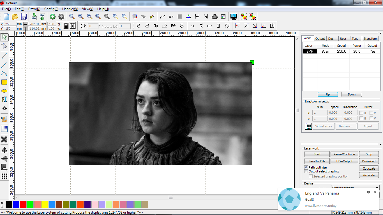Click the monitor preview icon

coord(233,17)
